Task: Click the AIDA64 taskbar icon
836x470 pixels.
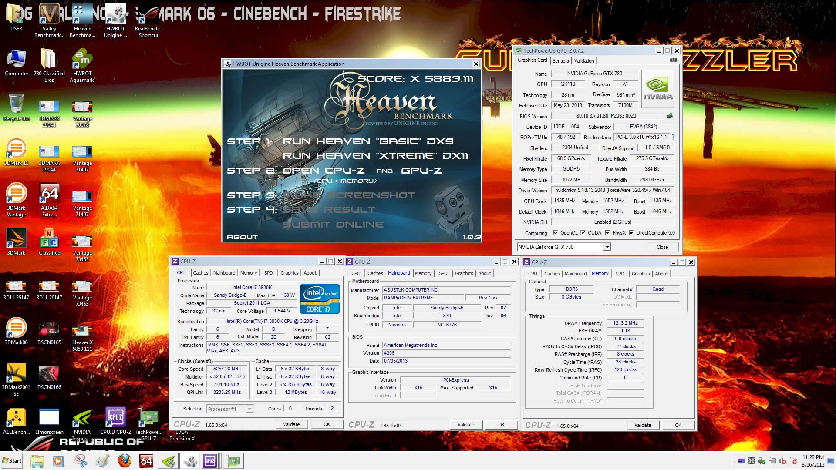Action: coord(146,460)
